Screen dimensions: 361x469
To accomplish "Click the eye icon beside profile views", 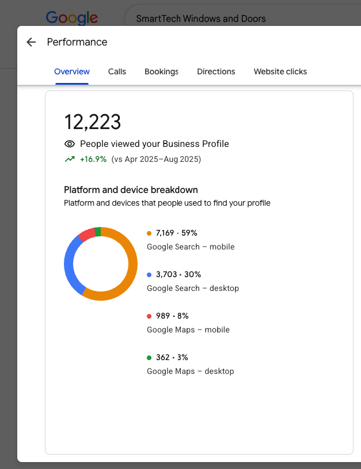I will pyautogui.click(x=70, y=144).
